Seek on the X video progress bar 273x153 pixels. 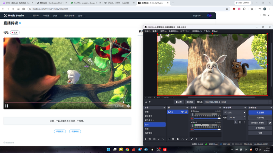pos(67,102)
